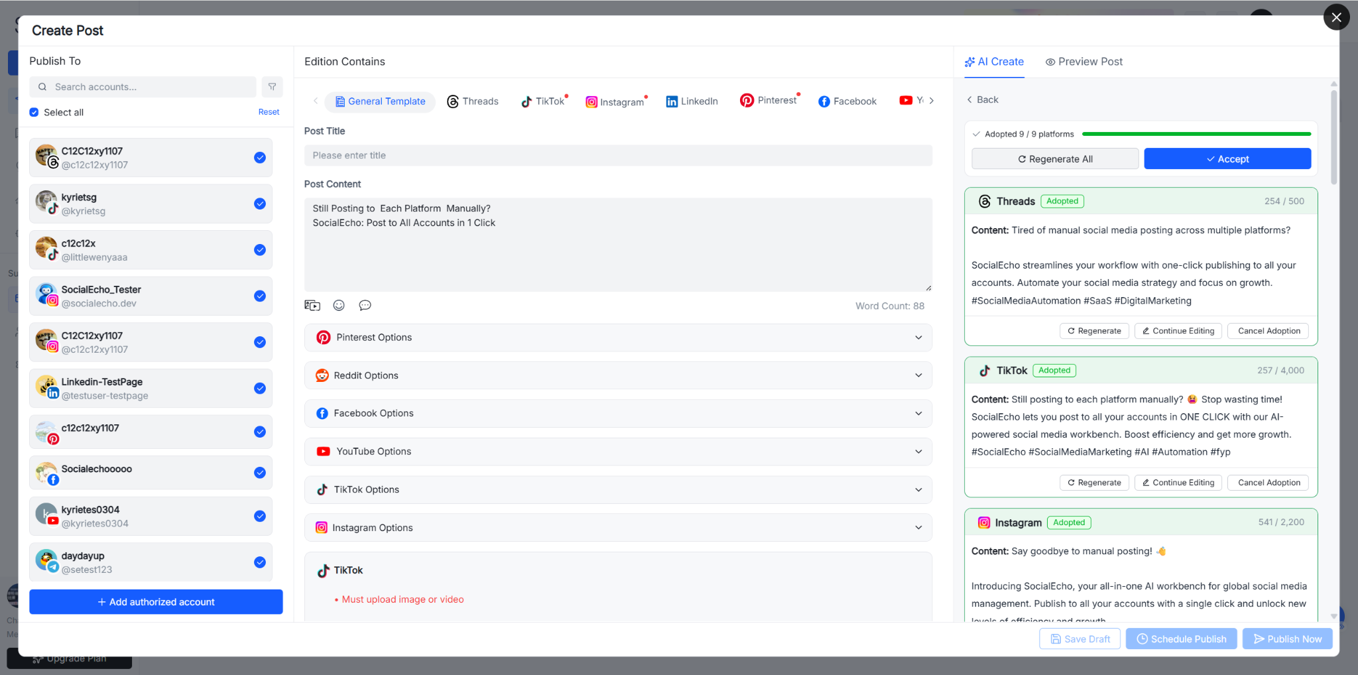Expand Instagram Options chevron
The height and width of the screenshot is (675, 1358).
pyautogui.click(x=918, y=528)
